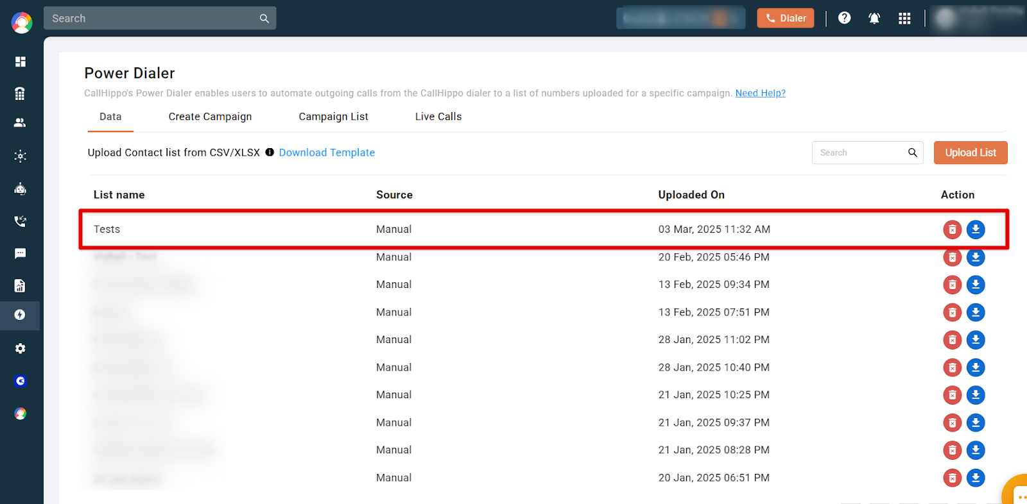This screenshot has width=1027, height=504.
Task: Download the Tests list
Action: coord(976,230)
